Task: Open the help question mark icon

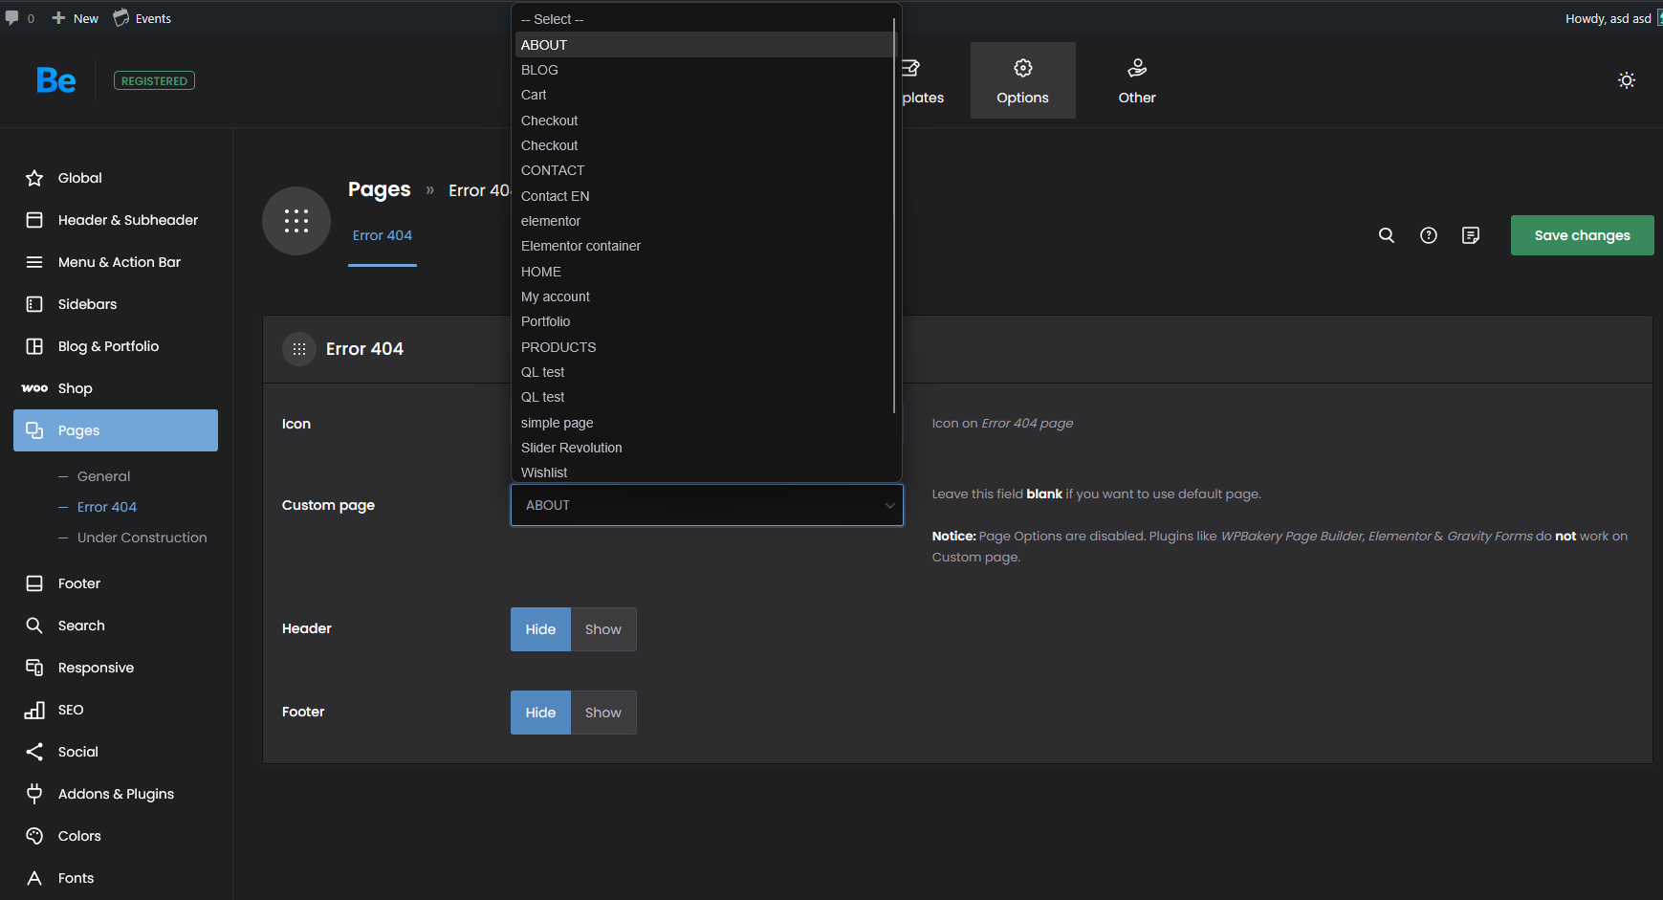Action: coord(1428,235)
